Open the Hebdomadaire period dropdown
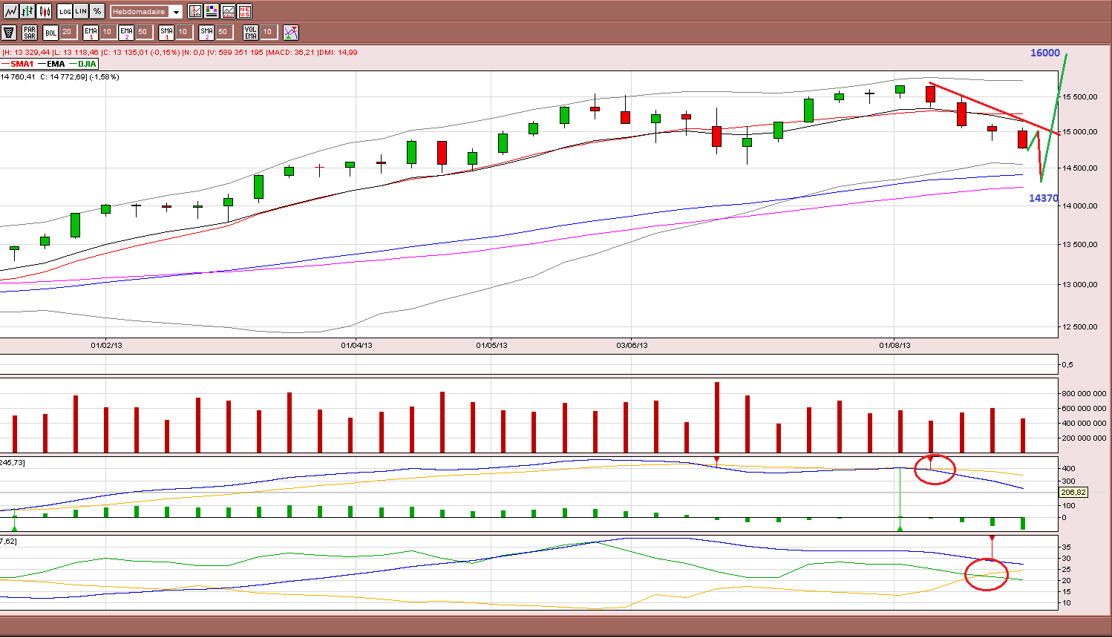 coord(146,12)
